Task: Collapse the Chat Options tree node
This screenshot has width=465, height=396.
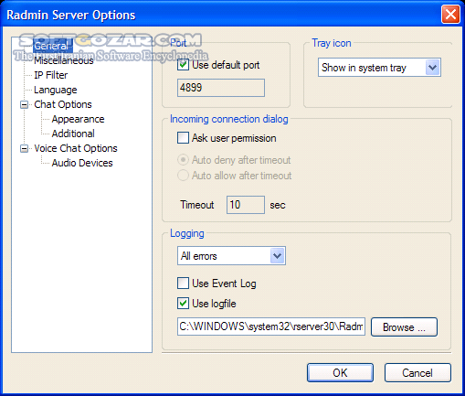Action: click(24, 105)
